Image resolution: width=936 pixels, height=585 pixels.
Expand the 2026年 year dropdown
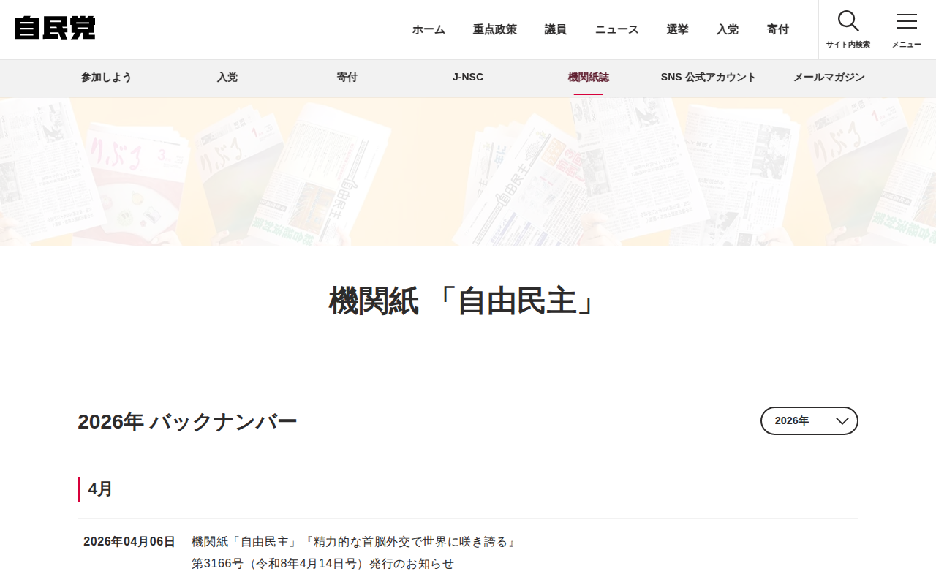coord(809,421)
